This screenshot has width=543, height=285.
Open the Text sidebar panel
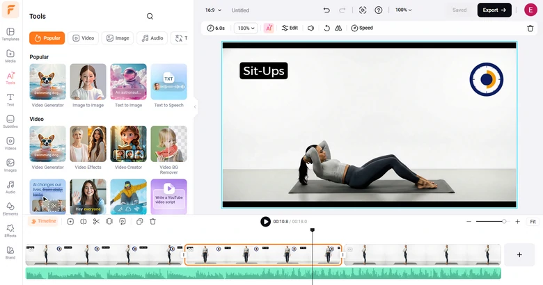[x=10, y=99]
